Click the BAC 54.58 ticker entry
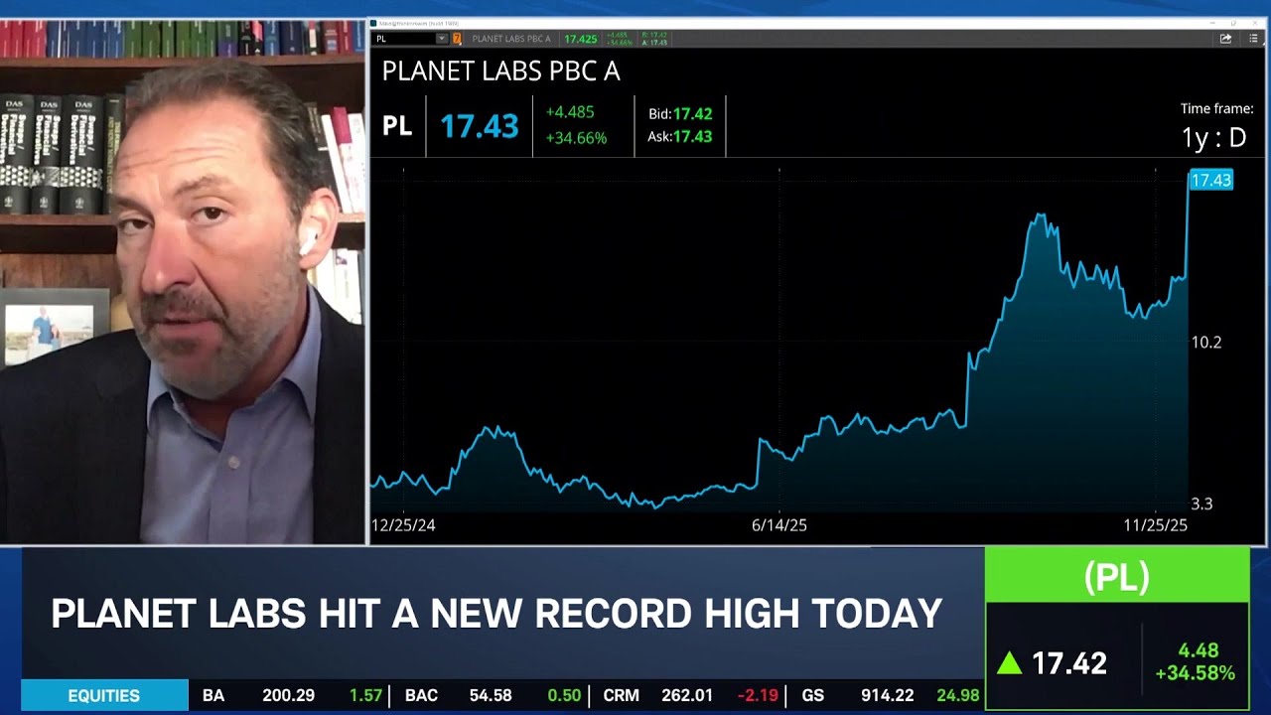1271x715 pixels. 494,696
